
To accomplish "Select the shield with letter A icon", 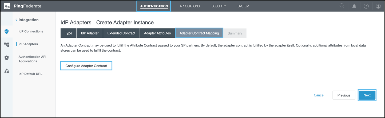I will tap(7, 58).
